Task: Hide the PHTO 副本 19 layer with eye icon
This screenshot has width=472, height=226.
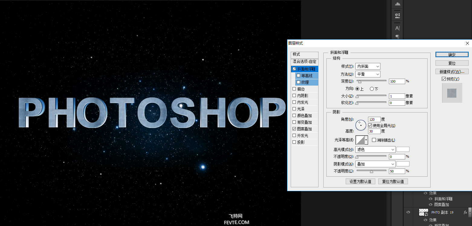Action: (x=409, y=212)
